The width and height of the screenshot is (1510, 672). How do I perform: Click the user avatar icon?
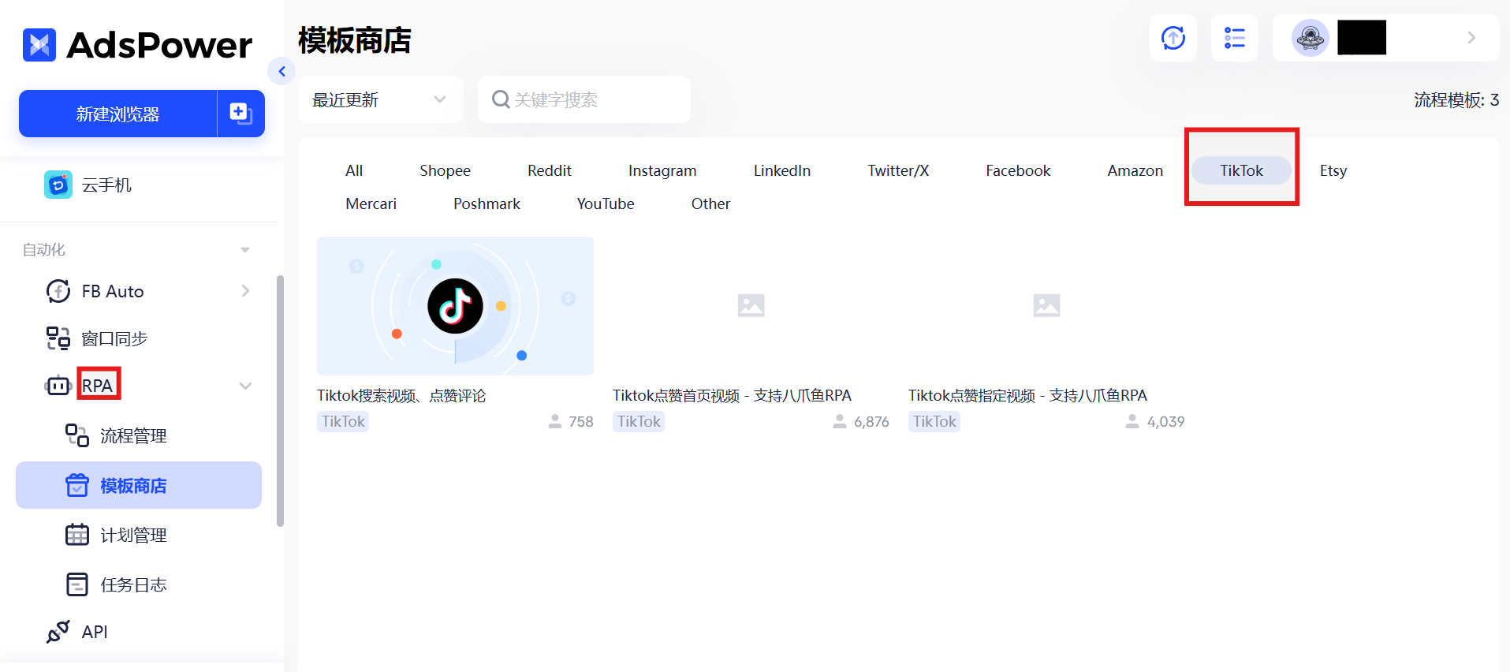click(x=1311, y=37)
